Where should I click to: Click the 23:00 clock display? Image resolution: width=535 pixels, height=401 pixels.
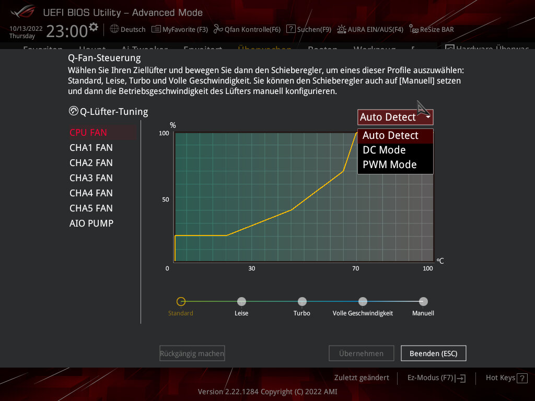point(67,31)
